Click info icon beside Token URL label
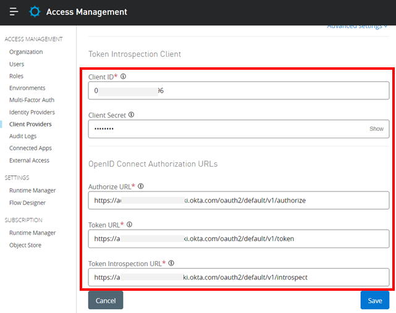 [129, 225]
